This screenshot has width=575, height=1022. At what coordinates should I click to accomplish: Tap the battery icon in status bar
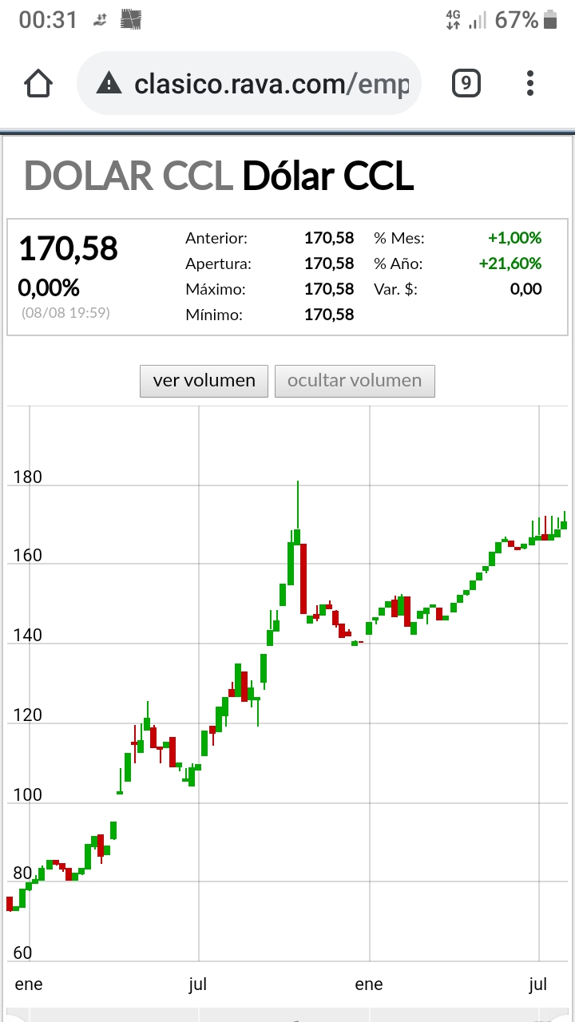click(550, 20)
